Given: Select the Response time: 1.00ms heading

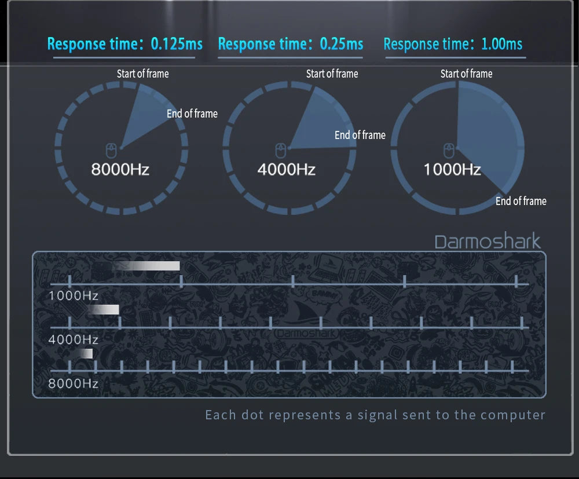Looking at the screenshot, I should [453, 44].
